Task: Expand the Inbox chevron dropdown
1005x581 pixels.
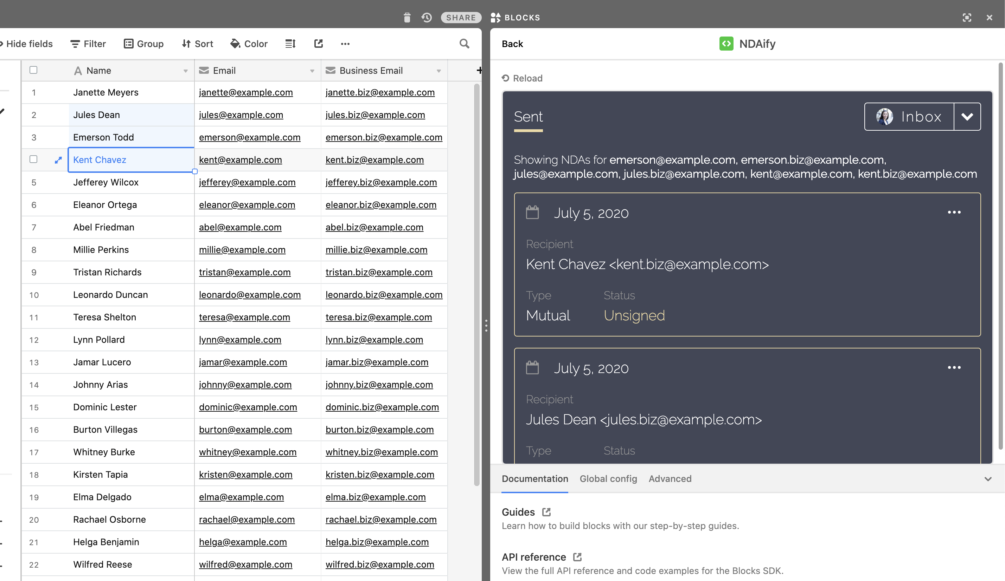Action: pos(967,117)
